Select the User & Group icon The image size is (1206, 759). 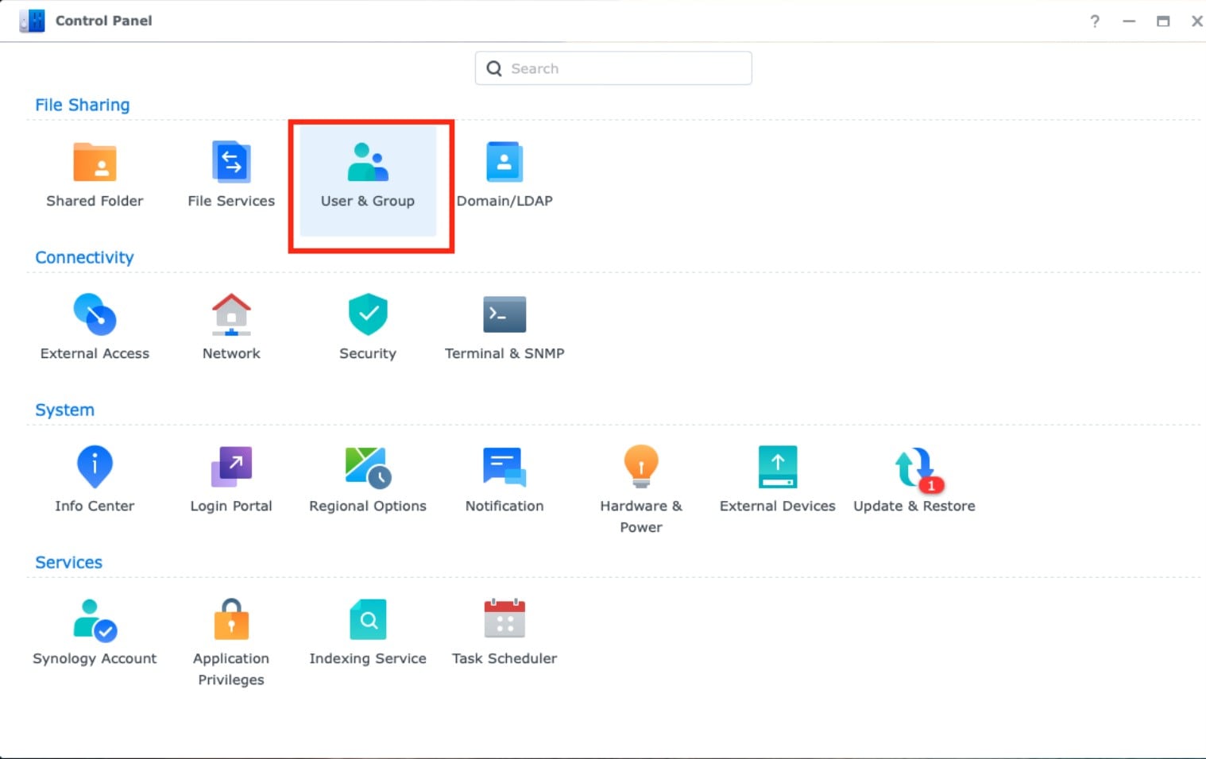pyautogui.click(x=368, y=164)
